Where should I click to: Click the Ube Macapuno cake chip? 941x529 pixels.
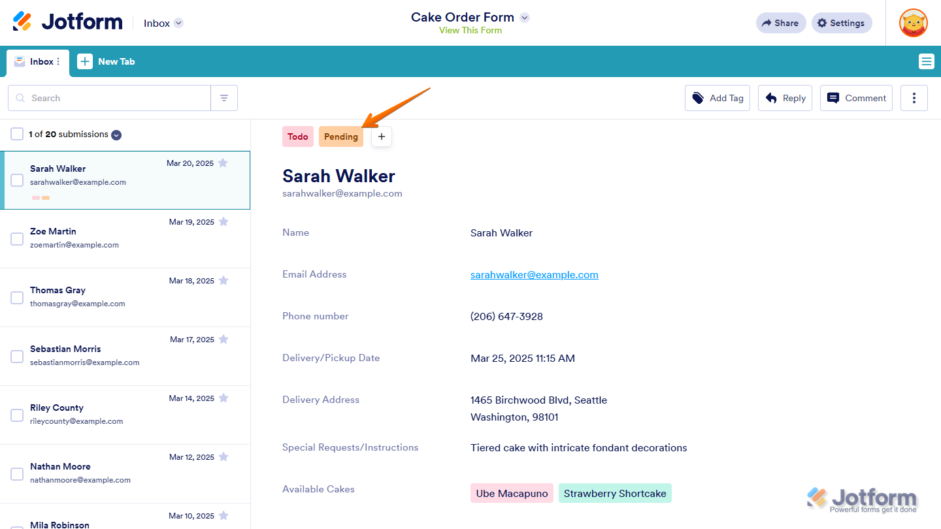tap(512, 493)
